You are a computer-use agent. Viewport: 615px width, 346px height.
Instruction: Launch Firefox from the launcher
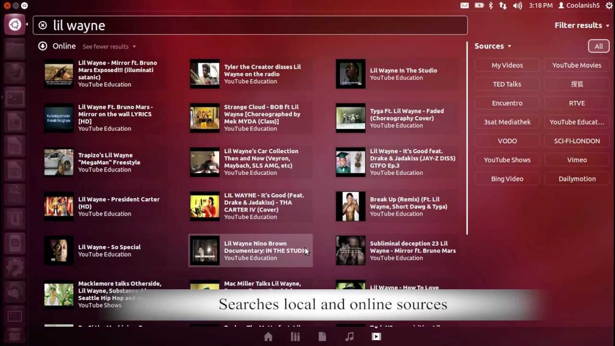(x=15, y=74)
